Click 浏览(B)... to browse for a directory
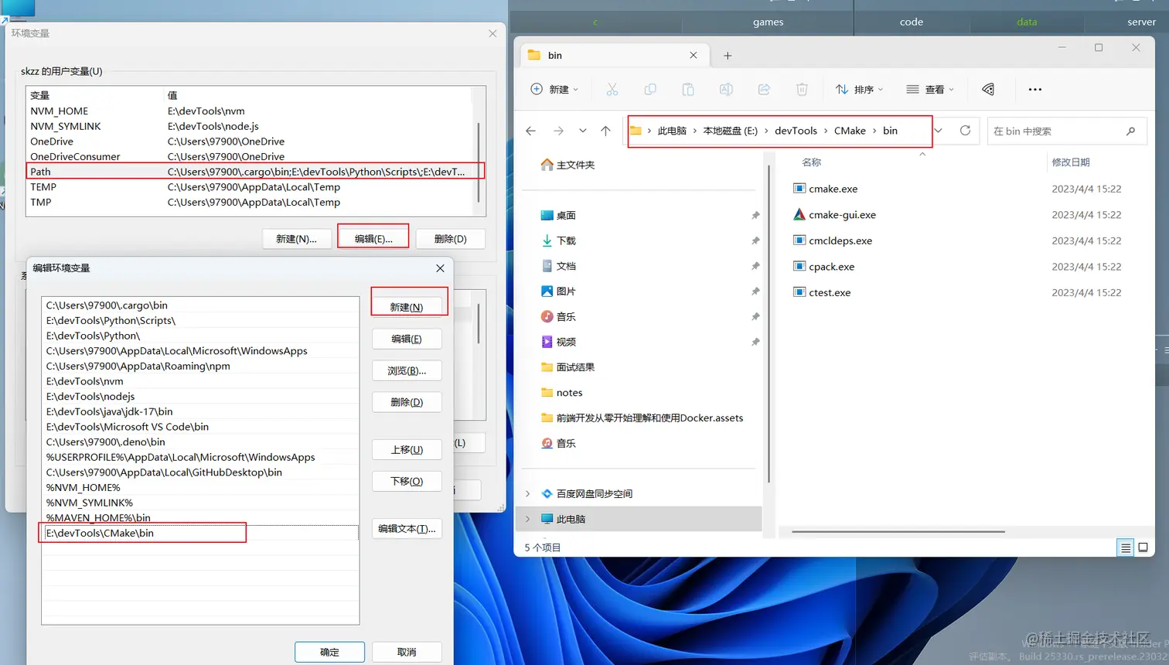1169x665 pixels. coord(407,370)
